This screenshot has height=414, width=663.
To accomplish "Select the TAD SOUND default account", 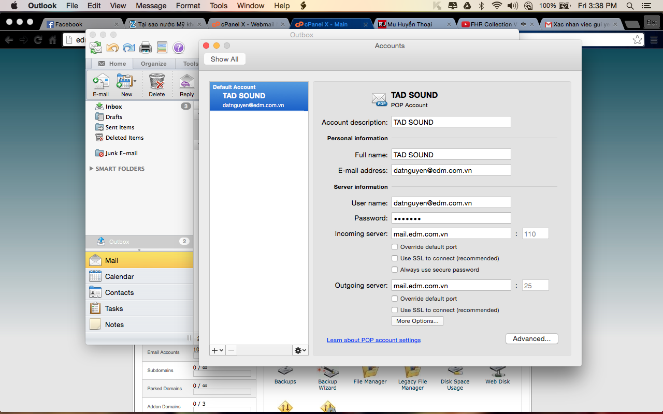I will (x=259, y=96).
